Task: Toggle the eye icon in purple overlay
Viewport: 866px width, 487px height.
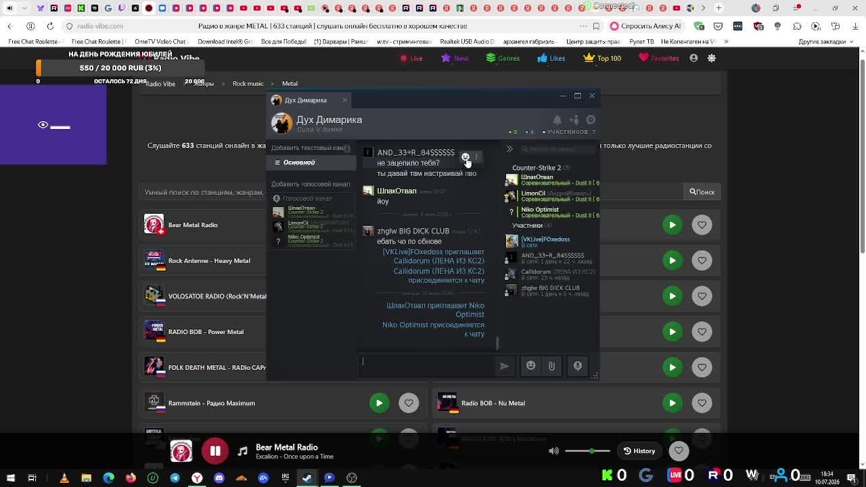Action: click(x=43, y=125)
